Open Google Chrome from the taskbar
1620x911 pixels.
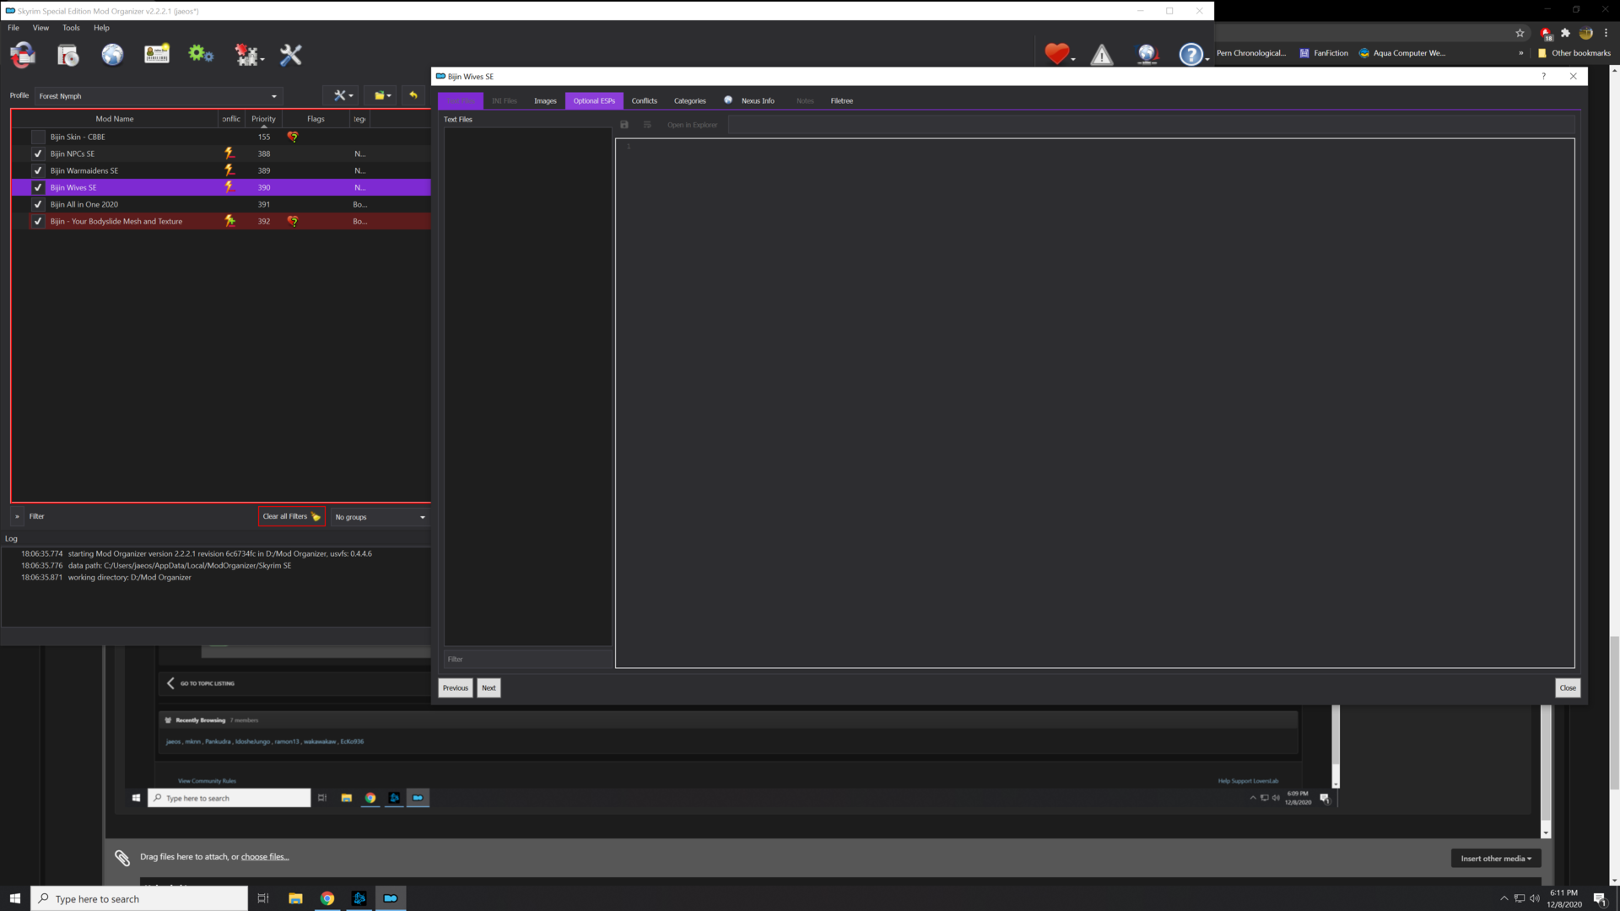tap(327, 898)
